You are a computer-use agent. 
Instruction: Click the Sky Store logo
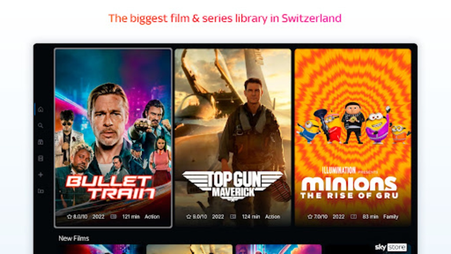[x=391, y=247]
